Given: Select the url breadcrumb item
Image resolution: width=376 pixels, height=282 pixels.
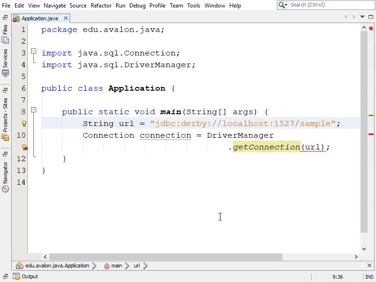Looking at the screenshot, I should coord(137,266).
